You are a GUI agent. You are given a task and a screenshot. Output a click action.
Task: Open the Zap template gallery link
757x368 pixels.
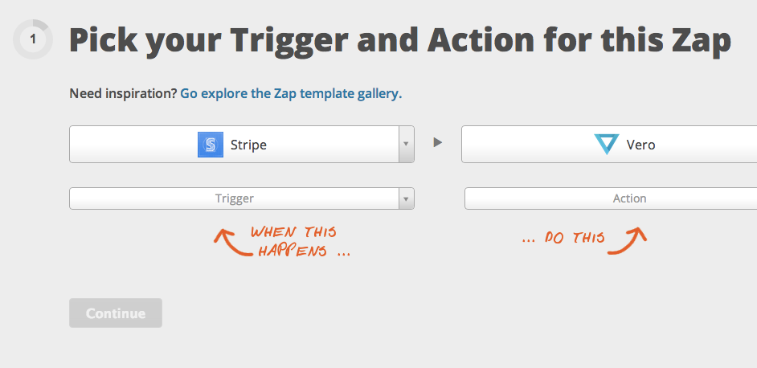(290, 93)
